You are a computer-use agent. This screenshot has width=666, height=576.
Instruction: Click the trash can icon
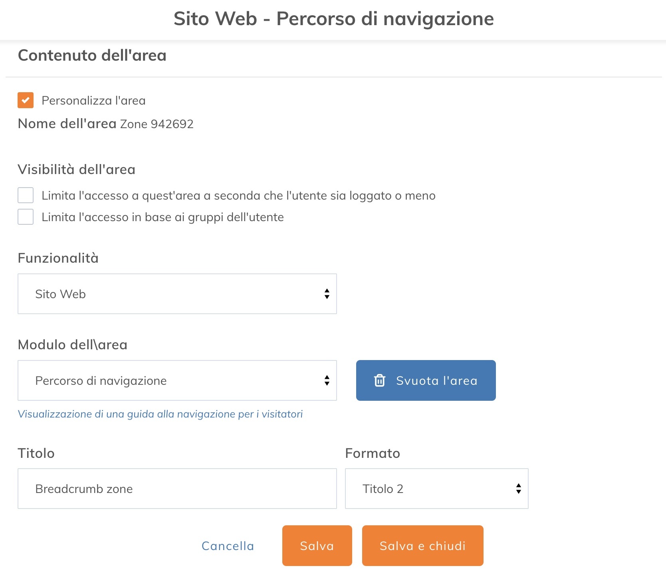(x=379, y=380)
